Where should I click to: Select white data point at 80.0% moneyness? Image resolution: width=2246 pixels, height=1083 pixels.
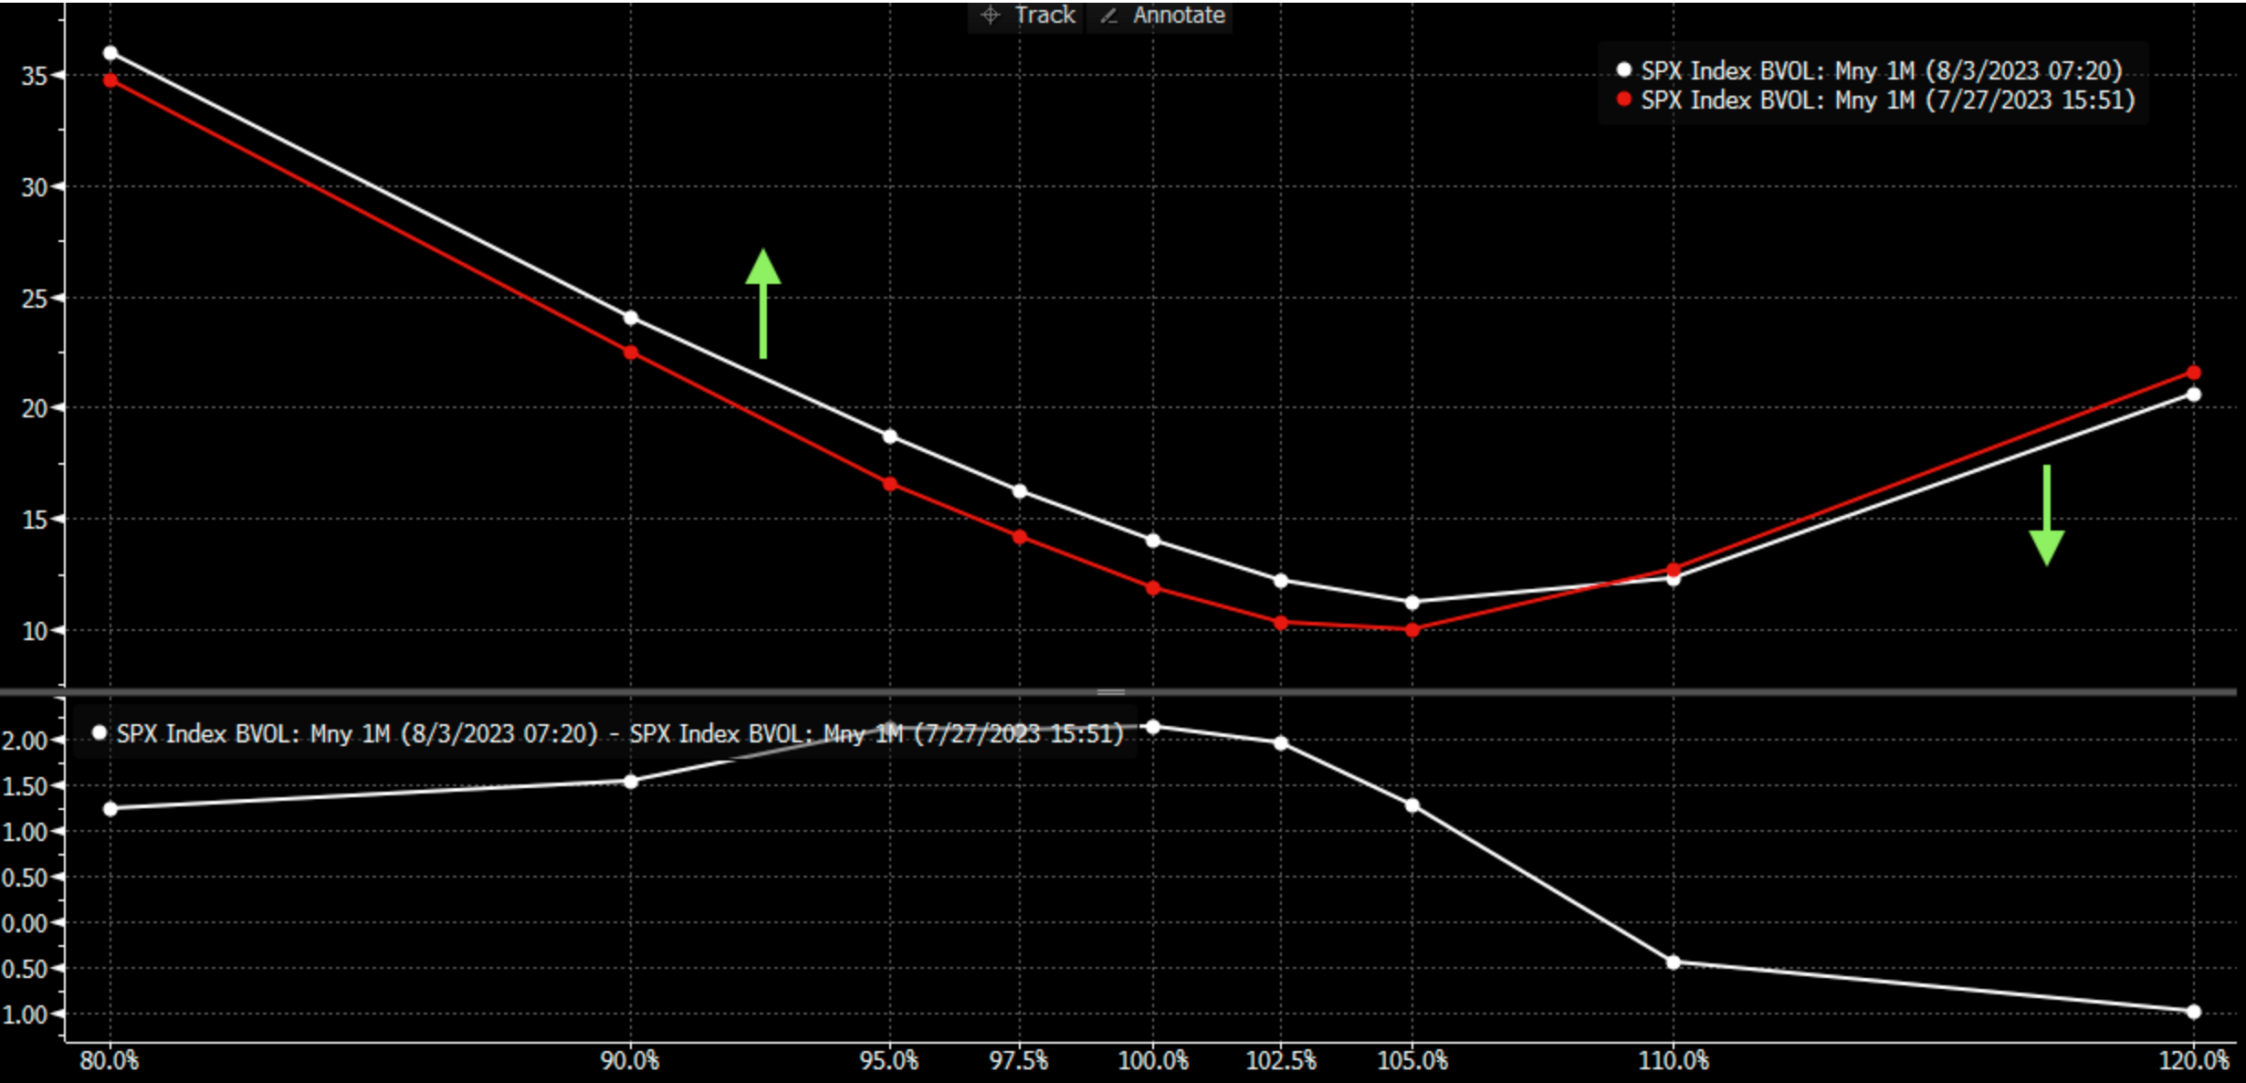click(x=110, y=53)
